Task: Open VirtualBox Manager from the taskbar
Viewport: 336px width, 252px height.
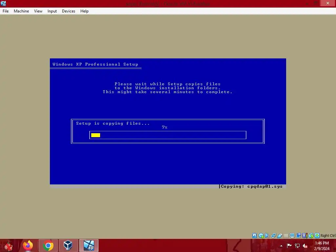Action: point(69,245)
